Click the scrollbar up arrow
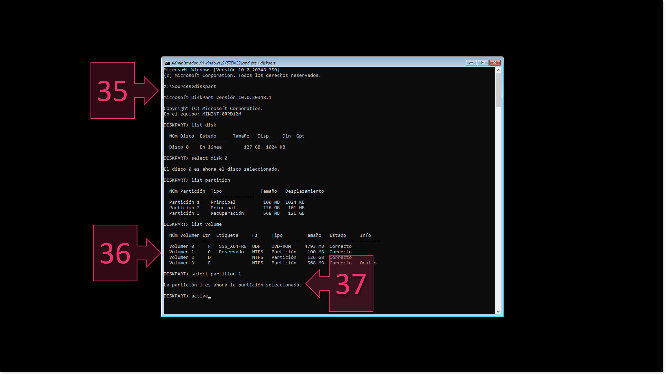This screenshot has height=375, width=666. coord(498,69)
